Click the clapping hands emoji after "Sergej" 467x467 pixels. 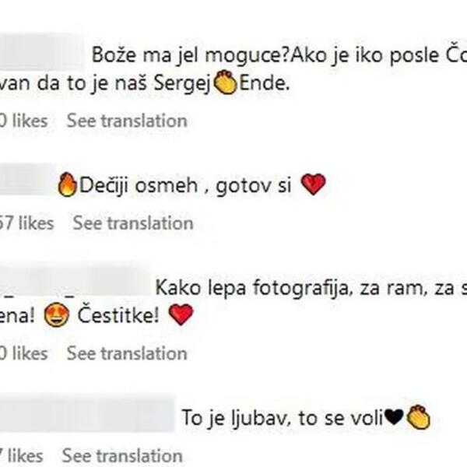pos(224,83)
